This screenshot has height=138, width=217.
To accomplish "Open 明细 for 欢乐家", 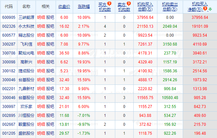I will point(41,106).
